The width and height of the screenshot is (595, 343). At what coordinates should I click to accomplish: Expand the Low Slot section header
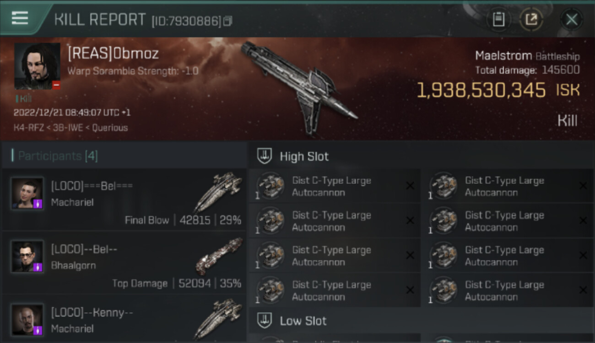point(421,321)
